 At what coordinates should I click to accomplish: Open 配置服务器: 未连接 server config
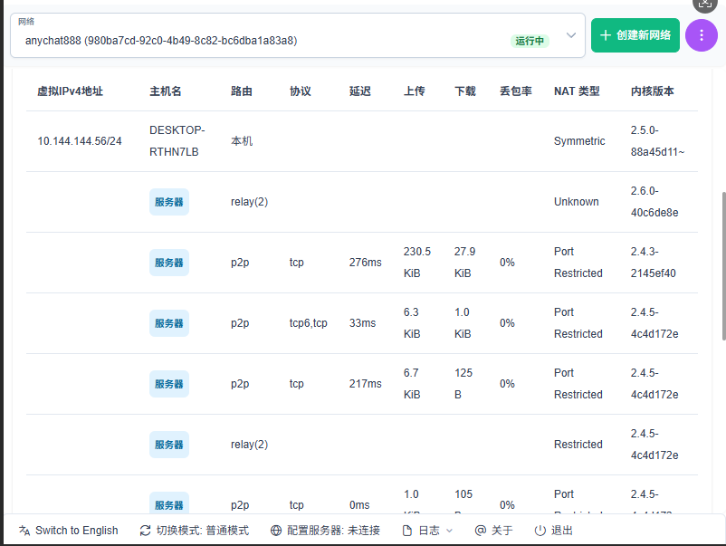click(325, 531)
